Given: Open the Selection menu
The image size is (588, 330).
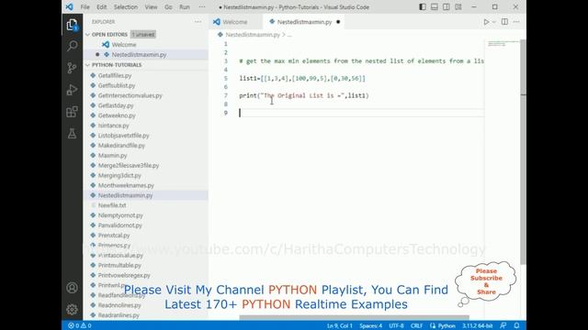Looking at the screenshot, I should 126,7.
